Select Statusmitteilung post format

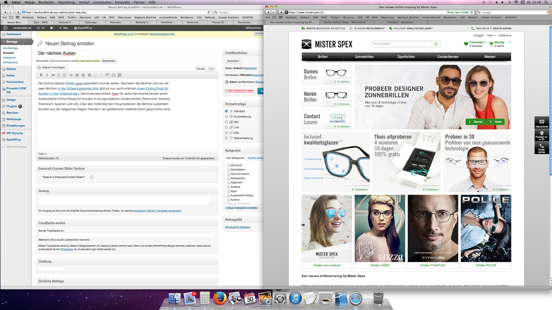pyautogui.click(x=226, y=138)
